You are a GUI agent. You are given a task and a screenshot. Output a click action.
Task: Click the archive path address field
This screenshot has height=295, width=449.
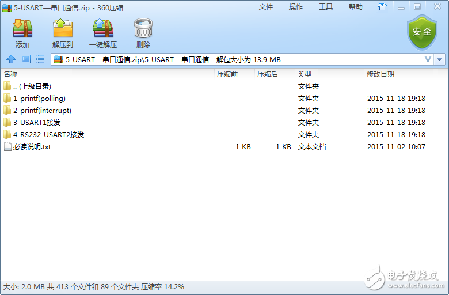pos(230,59)
